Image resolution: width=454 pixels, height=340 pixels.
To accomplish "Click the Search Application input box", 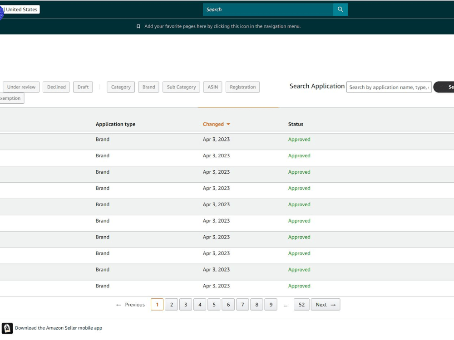I will 389,87.
